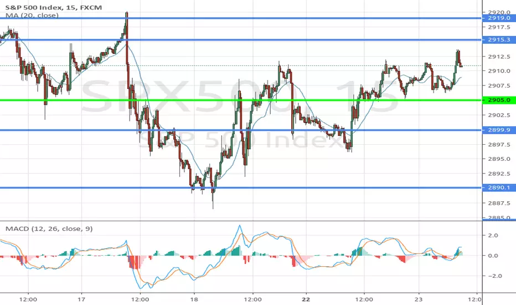The image size is (516, 305).
Task: Click the 2897.5 price axis tick
Action: coord(499,144)
